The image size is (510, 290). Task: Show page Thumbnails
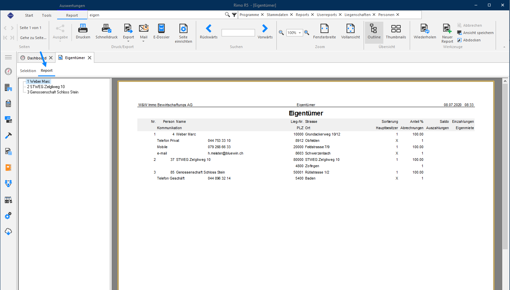[x=396, y=31]
